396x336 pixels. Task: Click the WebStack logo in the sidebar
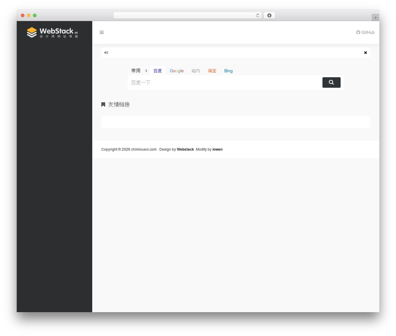pos(52,32)
